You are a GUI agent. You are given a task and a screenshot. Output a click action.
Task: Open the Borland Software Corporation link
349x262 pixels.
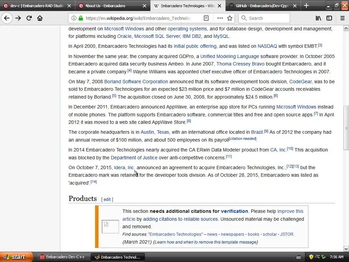[136, 82]
